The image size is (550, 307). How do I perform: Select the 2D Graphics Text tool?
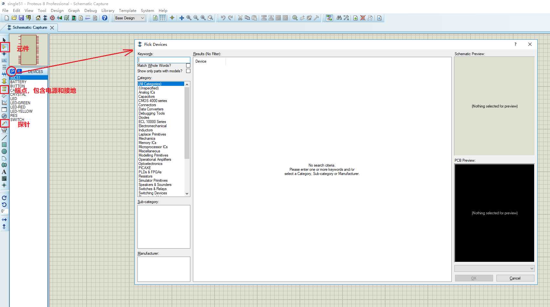[4, 172]
